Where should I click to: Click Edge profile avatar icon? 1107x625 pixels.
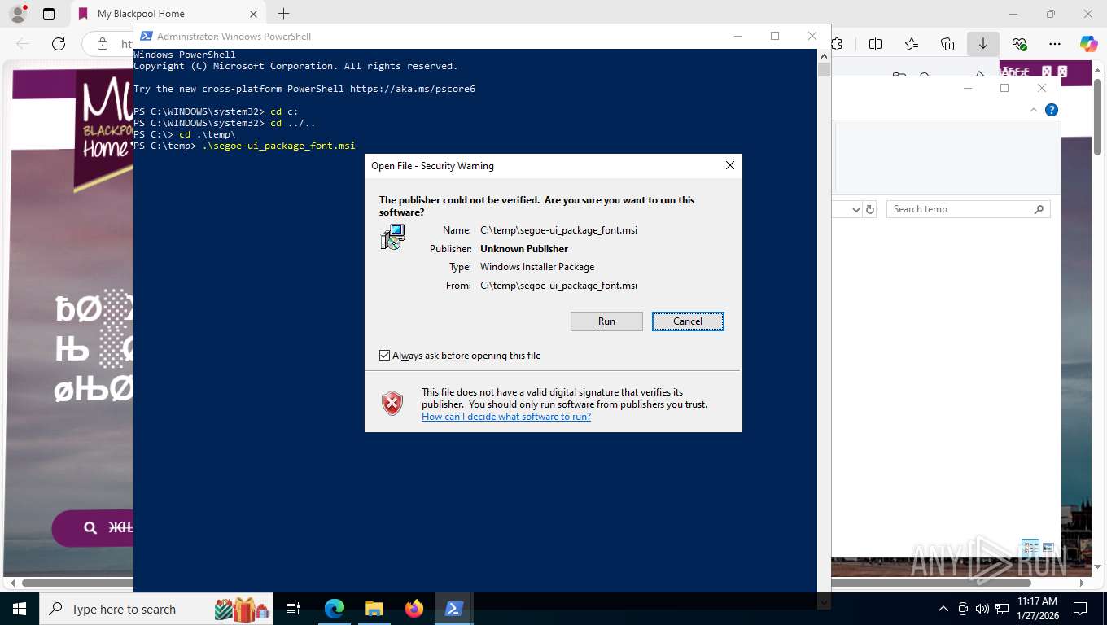tap(17, 14)
